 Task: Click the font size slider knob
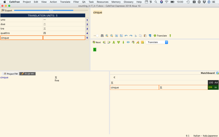(x=97, y=36)
